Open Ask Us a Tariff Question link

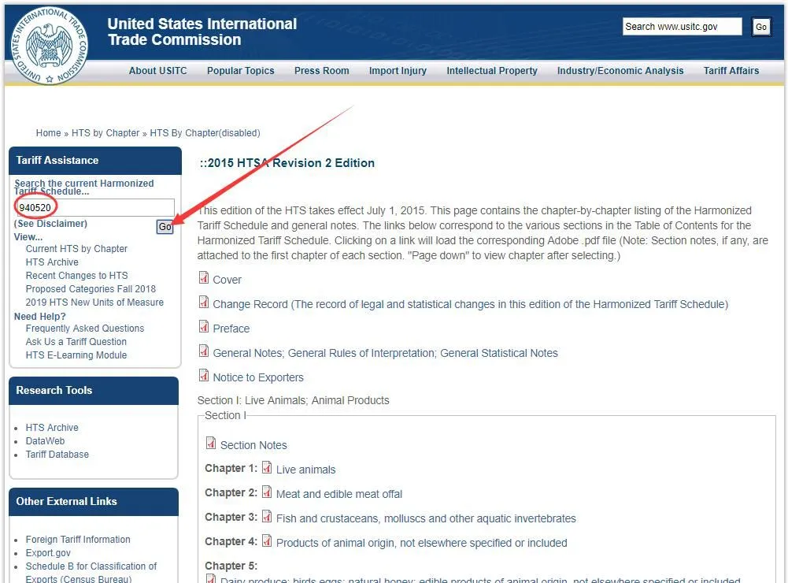click(76, 342)
